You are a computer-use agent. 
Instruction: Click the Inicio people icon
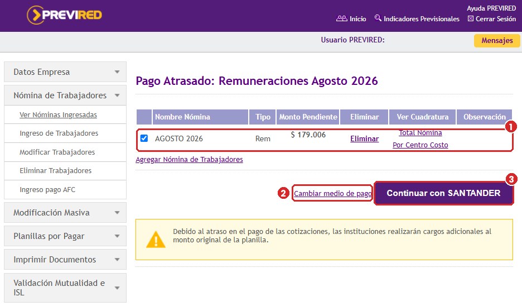pyautogui.click(x=341, y=18)
